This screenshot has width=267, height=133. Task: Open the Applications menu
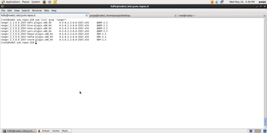click(13, 2)
